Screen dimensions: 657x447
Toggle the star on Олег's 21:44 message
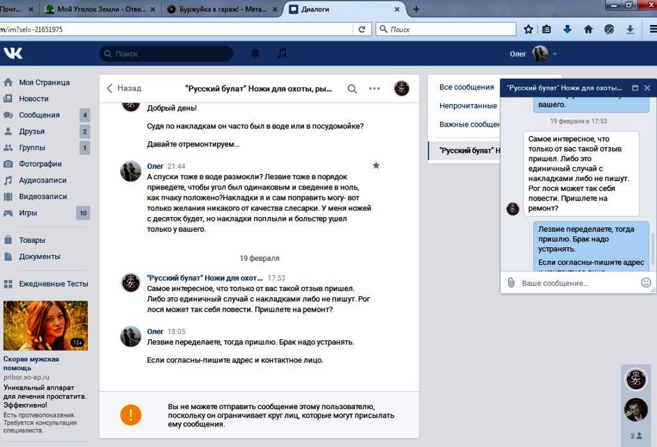pyautogui.click(x=376, y=166)
